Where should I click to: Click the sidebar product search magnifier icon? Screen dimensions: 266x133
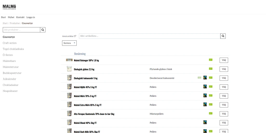point(43,30)
